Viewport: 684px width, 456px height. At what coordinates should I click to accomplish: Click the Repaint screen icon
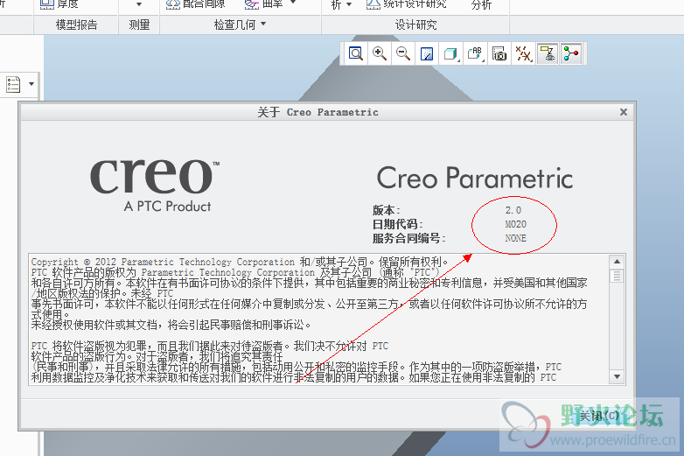click(x=427, y=53)
